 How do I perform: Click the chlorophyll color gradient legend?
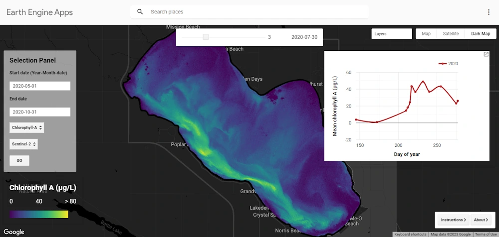[x=39, y=214]
